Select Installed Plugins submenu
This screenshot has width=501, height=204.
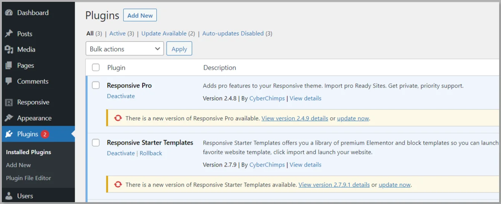coord(29,152)
